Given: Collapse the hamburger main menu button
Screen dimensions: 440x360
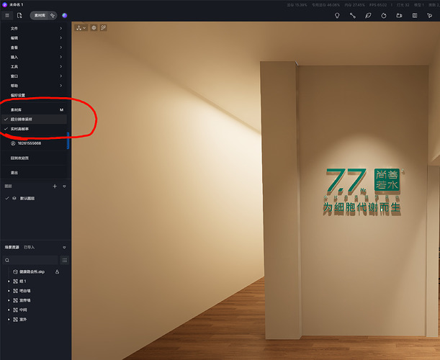Looking at the screenshot, I should tap(7, 15).
